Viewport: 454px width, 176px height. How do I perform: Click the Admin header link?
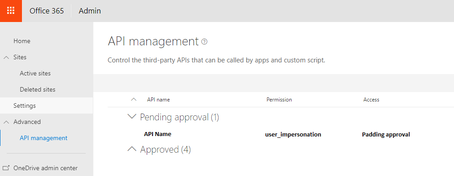pyautogui.click(x=90, y=11)
